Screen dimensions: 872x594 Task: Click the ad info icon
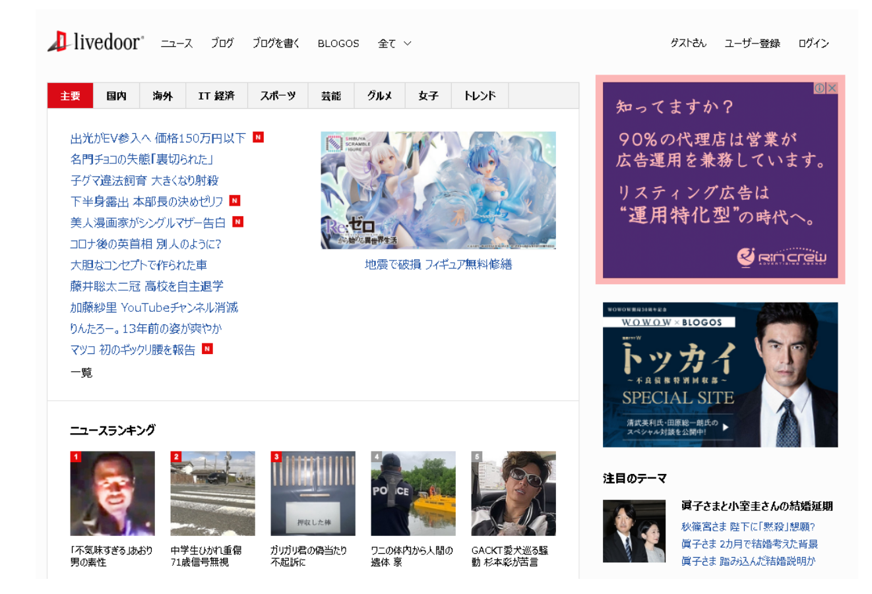tap(820, 88)
